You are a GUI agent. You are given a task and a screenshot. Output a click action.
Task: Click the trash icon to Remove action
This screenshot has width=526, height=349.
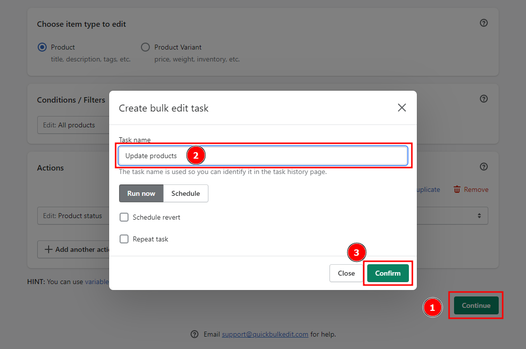pos(457,189)
